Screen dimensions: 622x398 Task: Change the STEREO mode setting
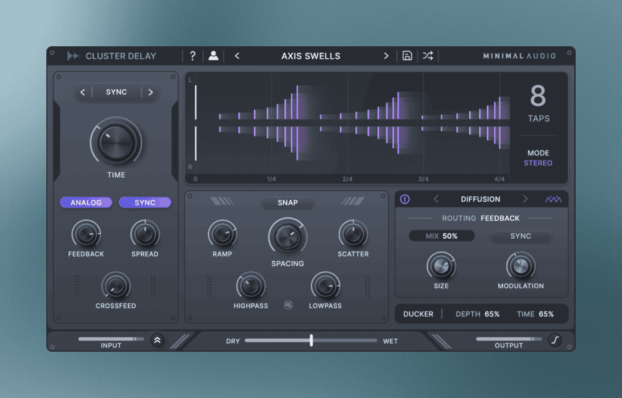point(538,163)
